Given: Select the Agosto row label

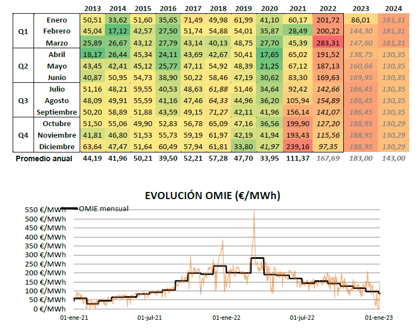Looking at the screenshot, I should click(x=57, y=100).
